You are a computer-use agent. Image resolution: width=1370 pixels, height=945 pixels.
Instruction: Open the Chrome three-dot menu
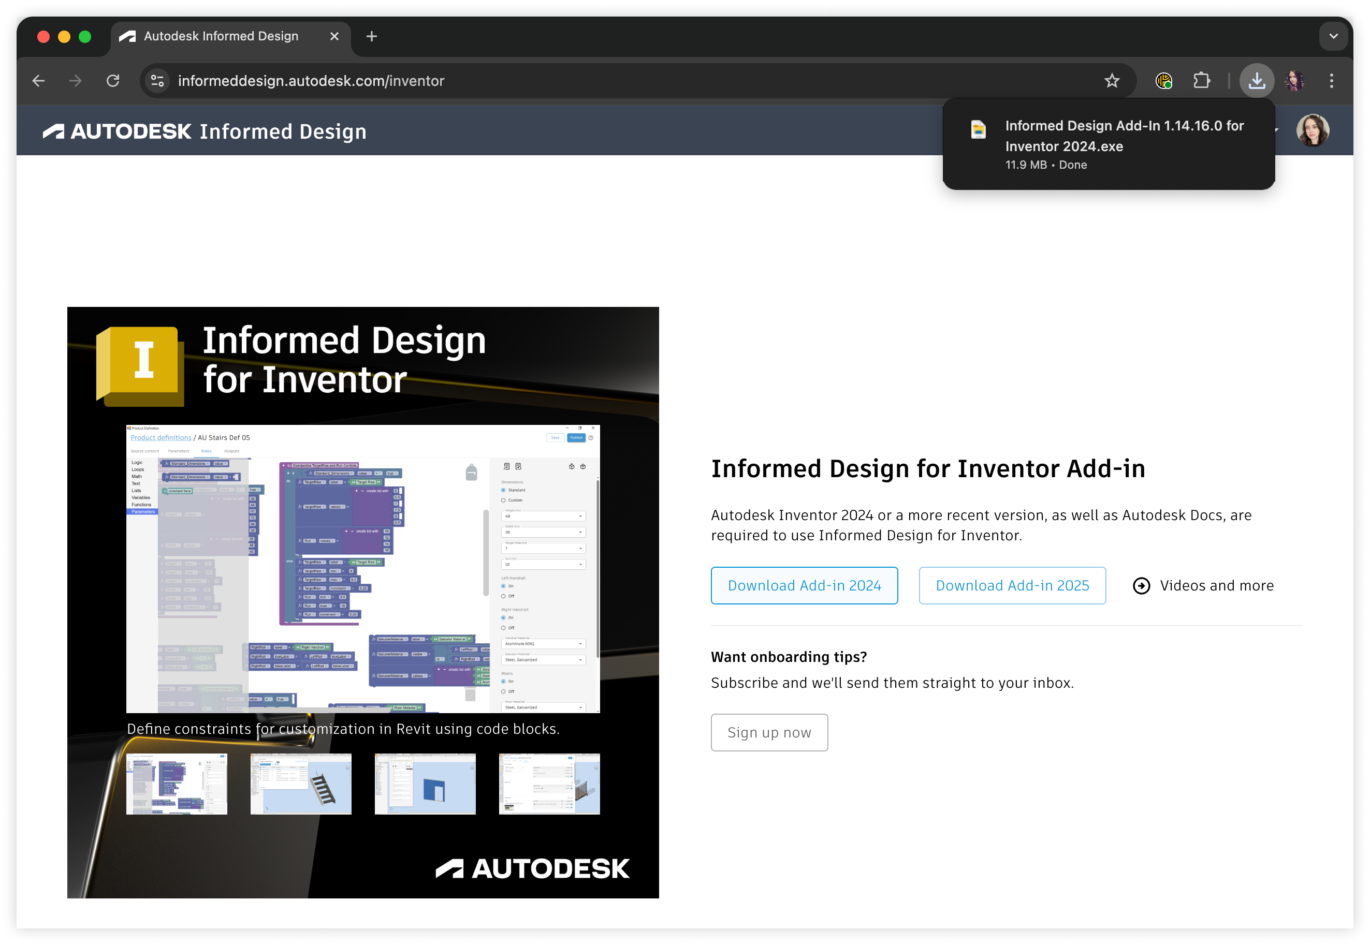pyautogui.click(x=1332, y=81)
